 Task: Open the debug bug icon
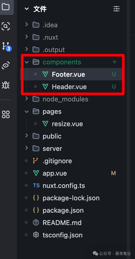coord(6,85)
